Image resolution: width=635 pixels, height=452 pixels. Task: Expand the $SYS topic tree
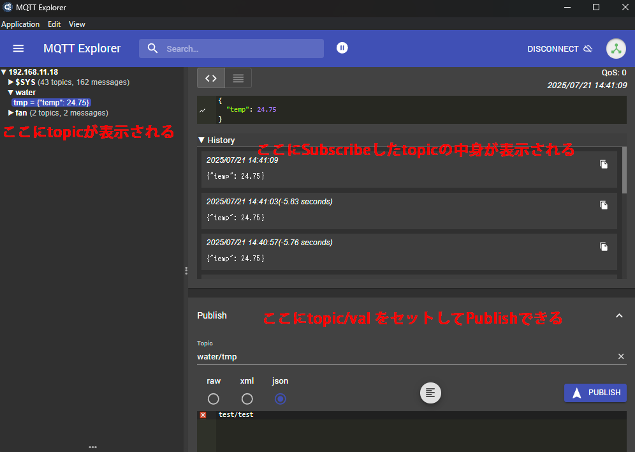coord(11,82)
